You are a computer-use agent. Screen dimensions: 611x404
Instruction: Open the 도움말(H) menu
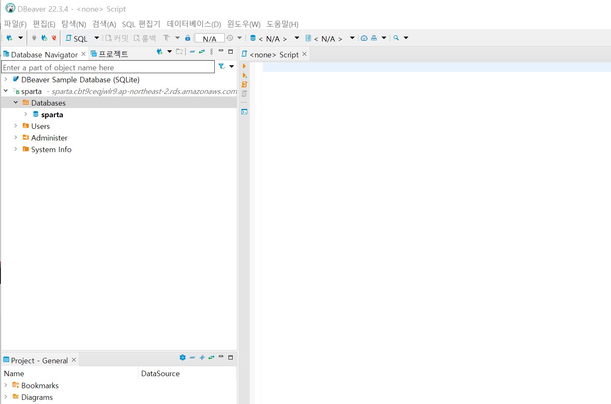[x=283, y=24]
